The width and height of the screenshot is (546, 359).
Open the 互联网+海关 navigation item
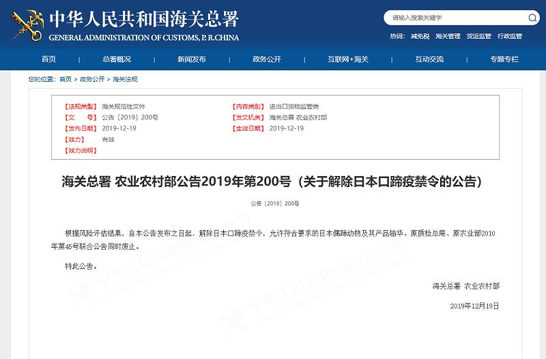coord(347,59)
